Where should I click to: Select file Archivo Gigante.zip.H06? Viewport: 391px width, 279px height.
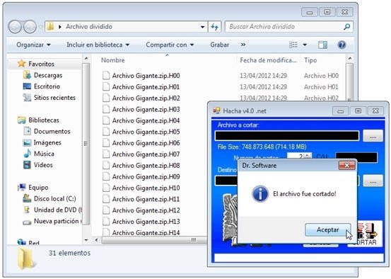click(146, 143)
